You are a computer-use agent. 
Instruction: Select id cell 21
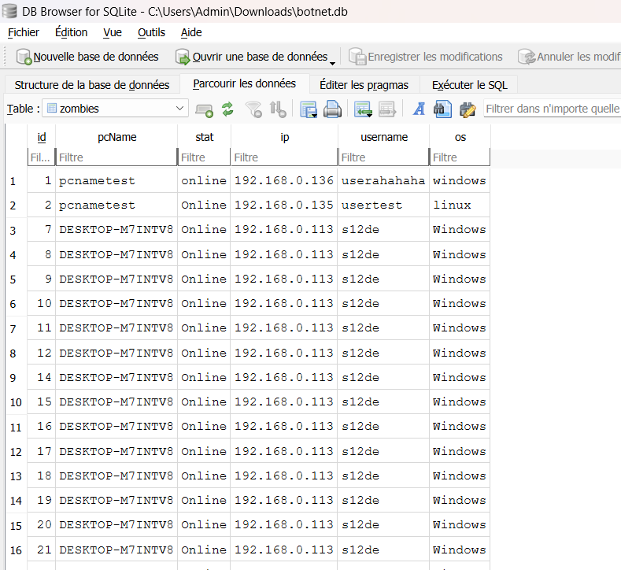[x=42, y=550]
